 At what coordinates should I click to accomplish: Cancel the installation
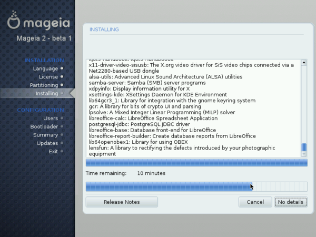(x=255, y=202)
